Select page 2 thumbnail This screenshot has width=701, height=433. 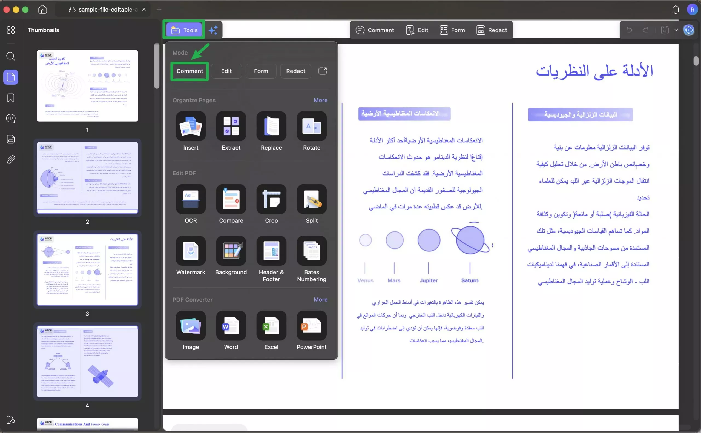pyautogui.click(x=87, y=177)
